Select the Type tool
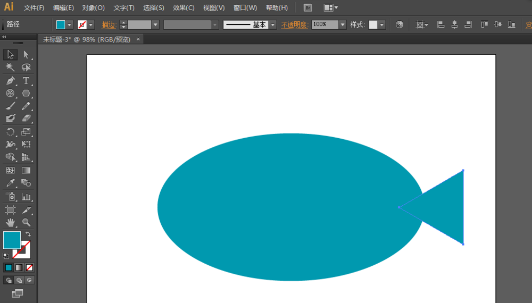 pos(26,81)
